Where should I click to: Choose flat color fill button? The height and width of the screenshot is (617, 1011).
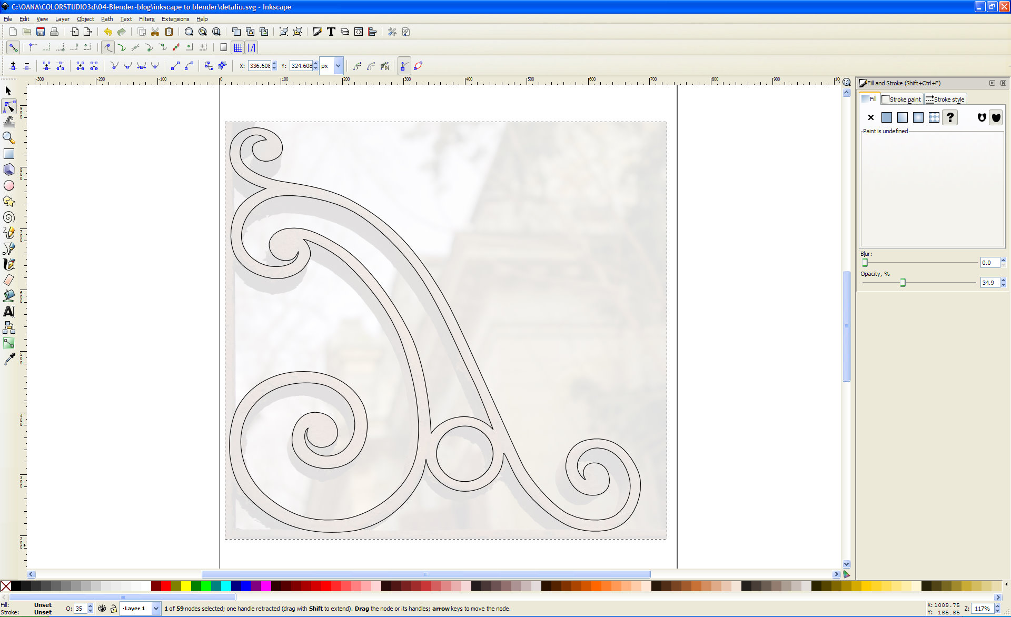pos(887,117)
